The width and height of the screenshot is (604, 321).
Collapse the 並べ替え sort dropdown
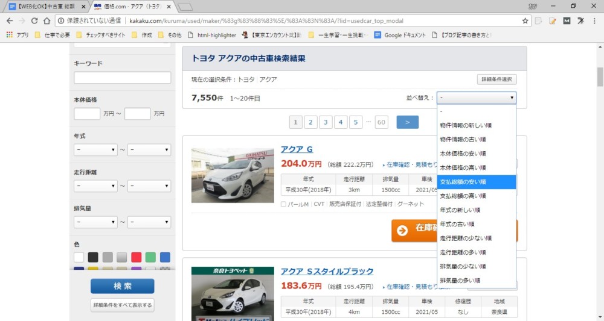click(477, 98)
